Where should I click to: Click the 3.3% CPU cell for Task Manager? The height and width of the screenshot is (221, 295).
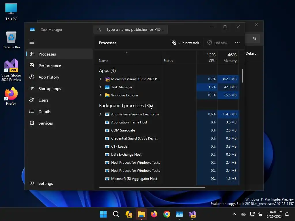(x=207, y=87)
